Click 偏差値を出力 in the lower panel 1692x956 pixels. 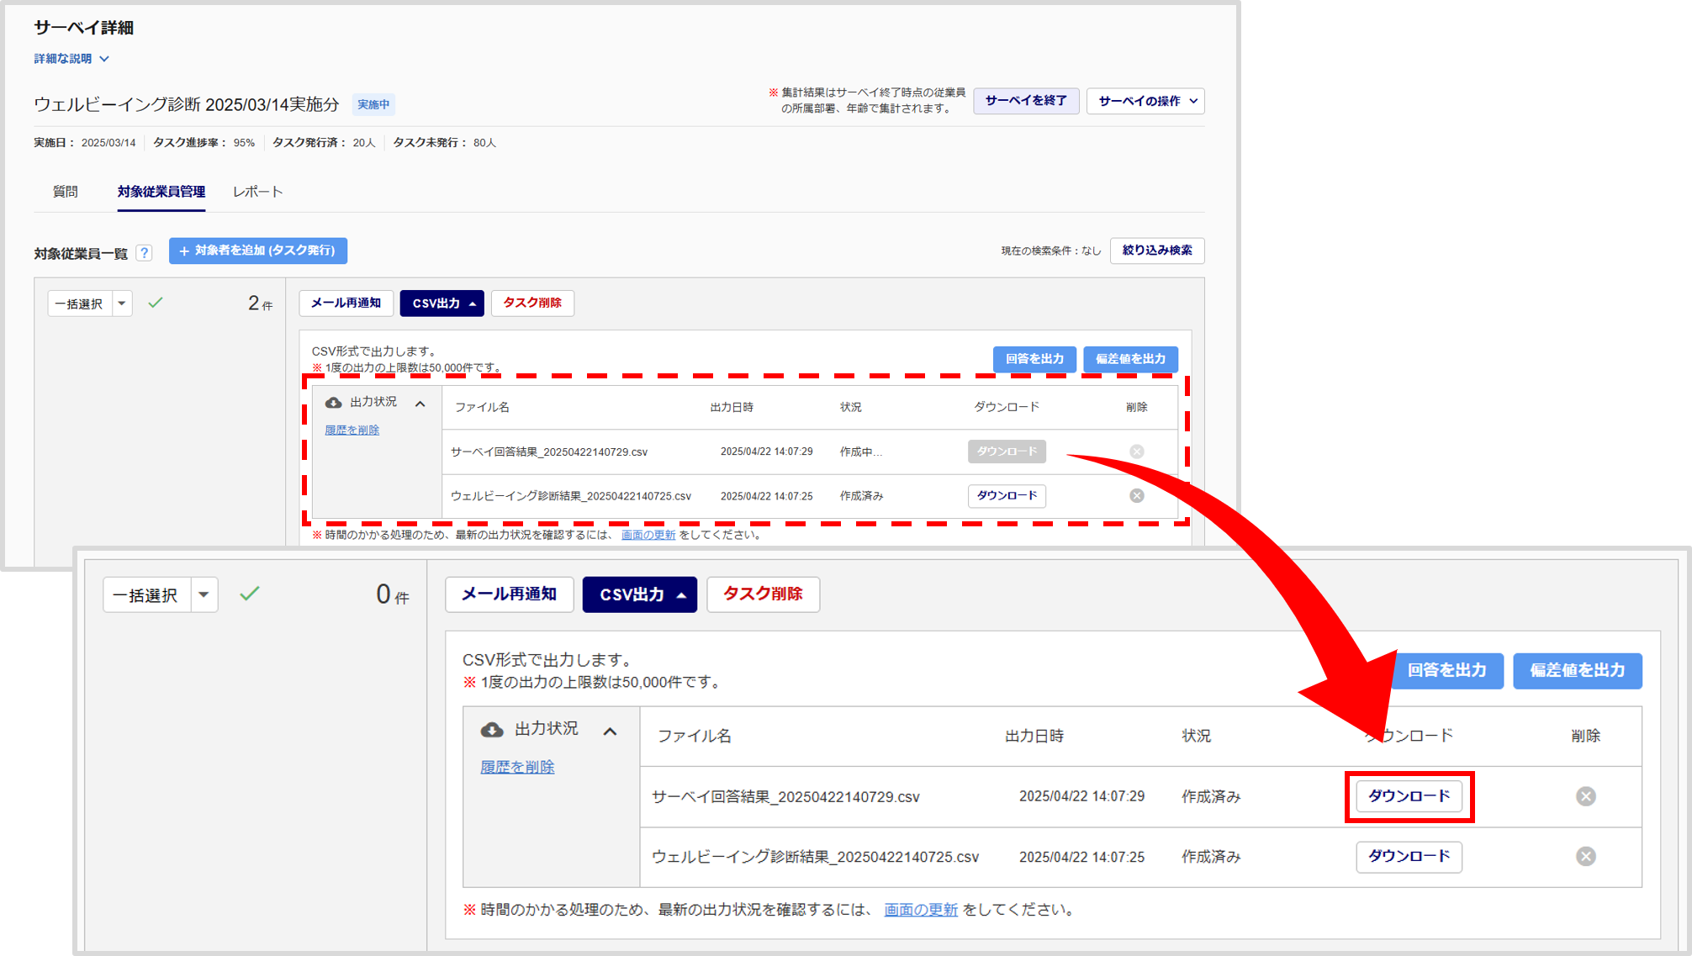(1578, 671)
